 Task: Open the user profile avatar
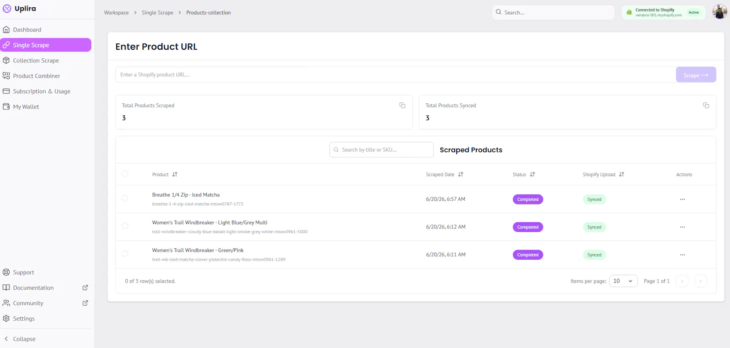point(720,12)
